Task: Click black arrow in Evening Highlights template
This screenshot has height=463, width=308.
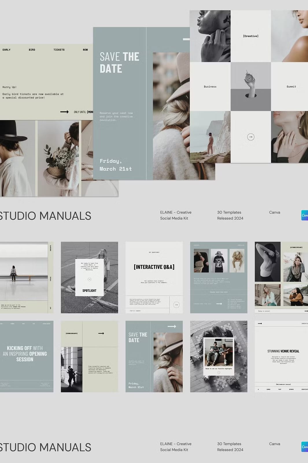Action: [x=101, y=333]
